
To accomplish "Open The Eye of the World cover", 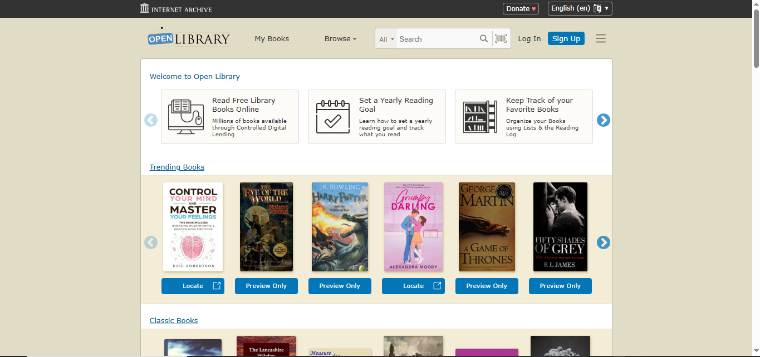I will 266,227.
